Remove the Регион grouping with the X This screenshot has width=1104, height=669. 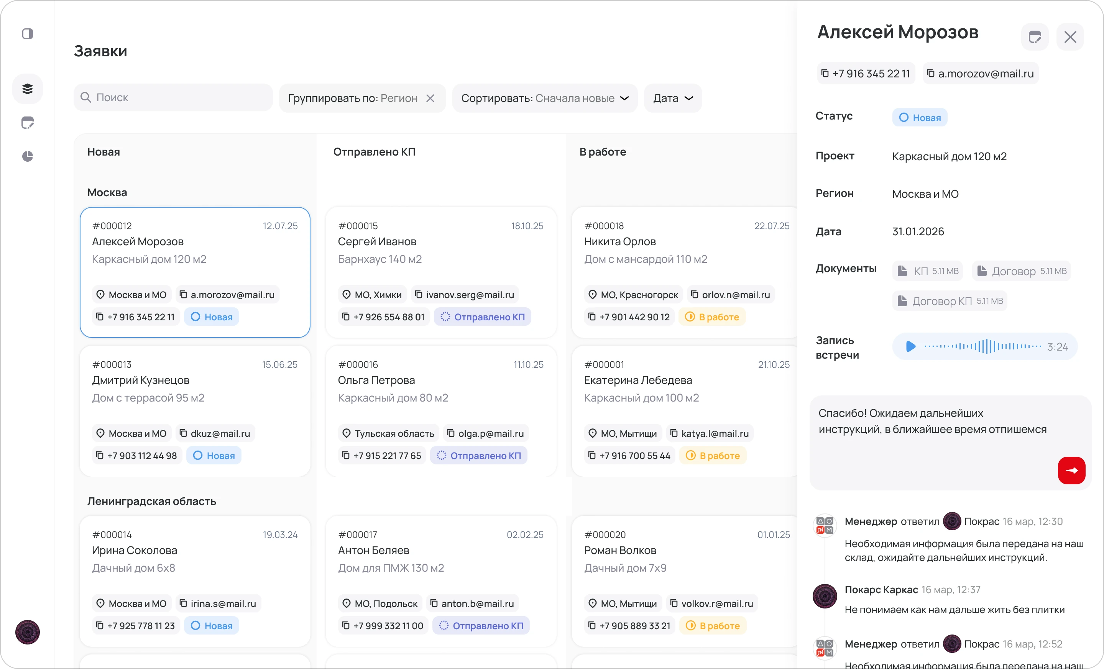[x=430, y=98]
